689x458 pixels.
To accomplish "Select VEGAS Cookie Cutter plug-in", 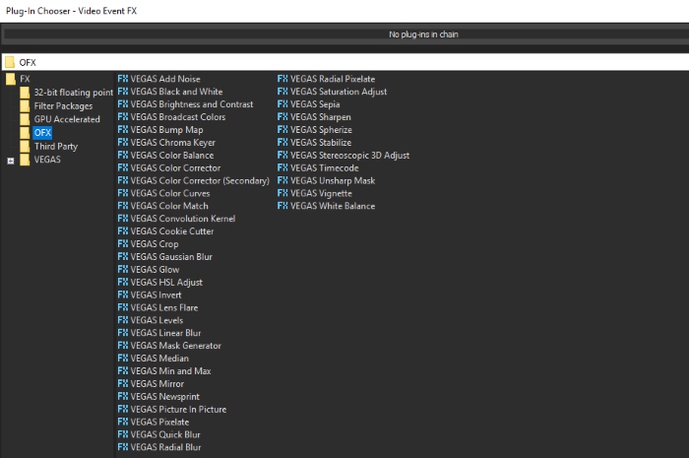I will [165, 231].
